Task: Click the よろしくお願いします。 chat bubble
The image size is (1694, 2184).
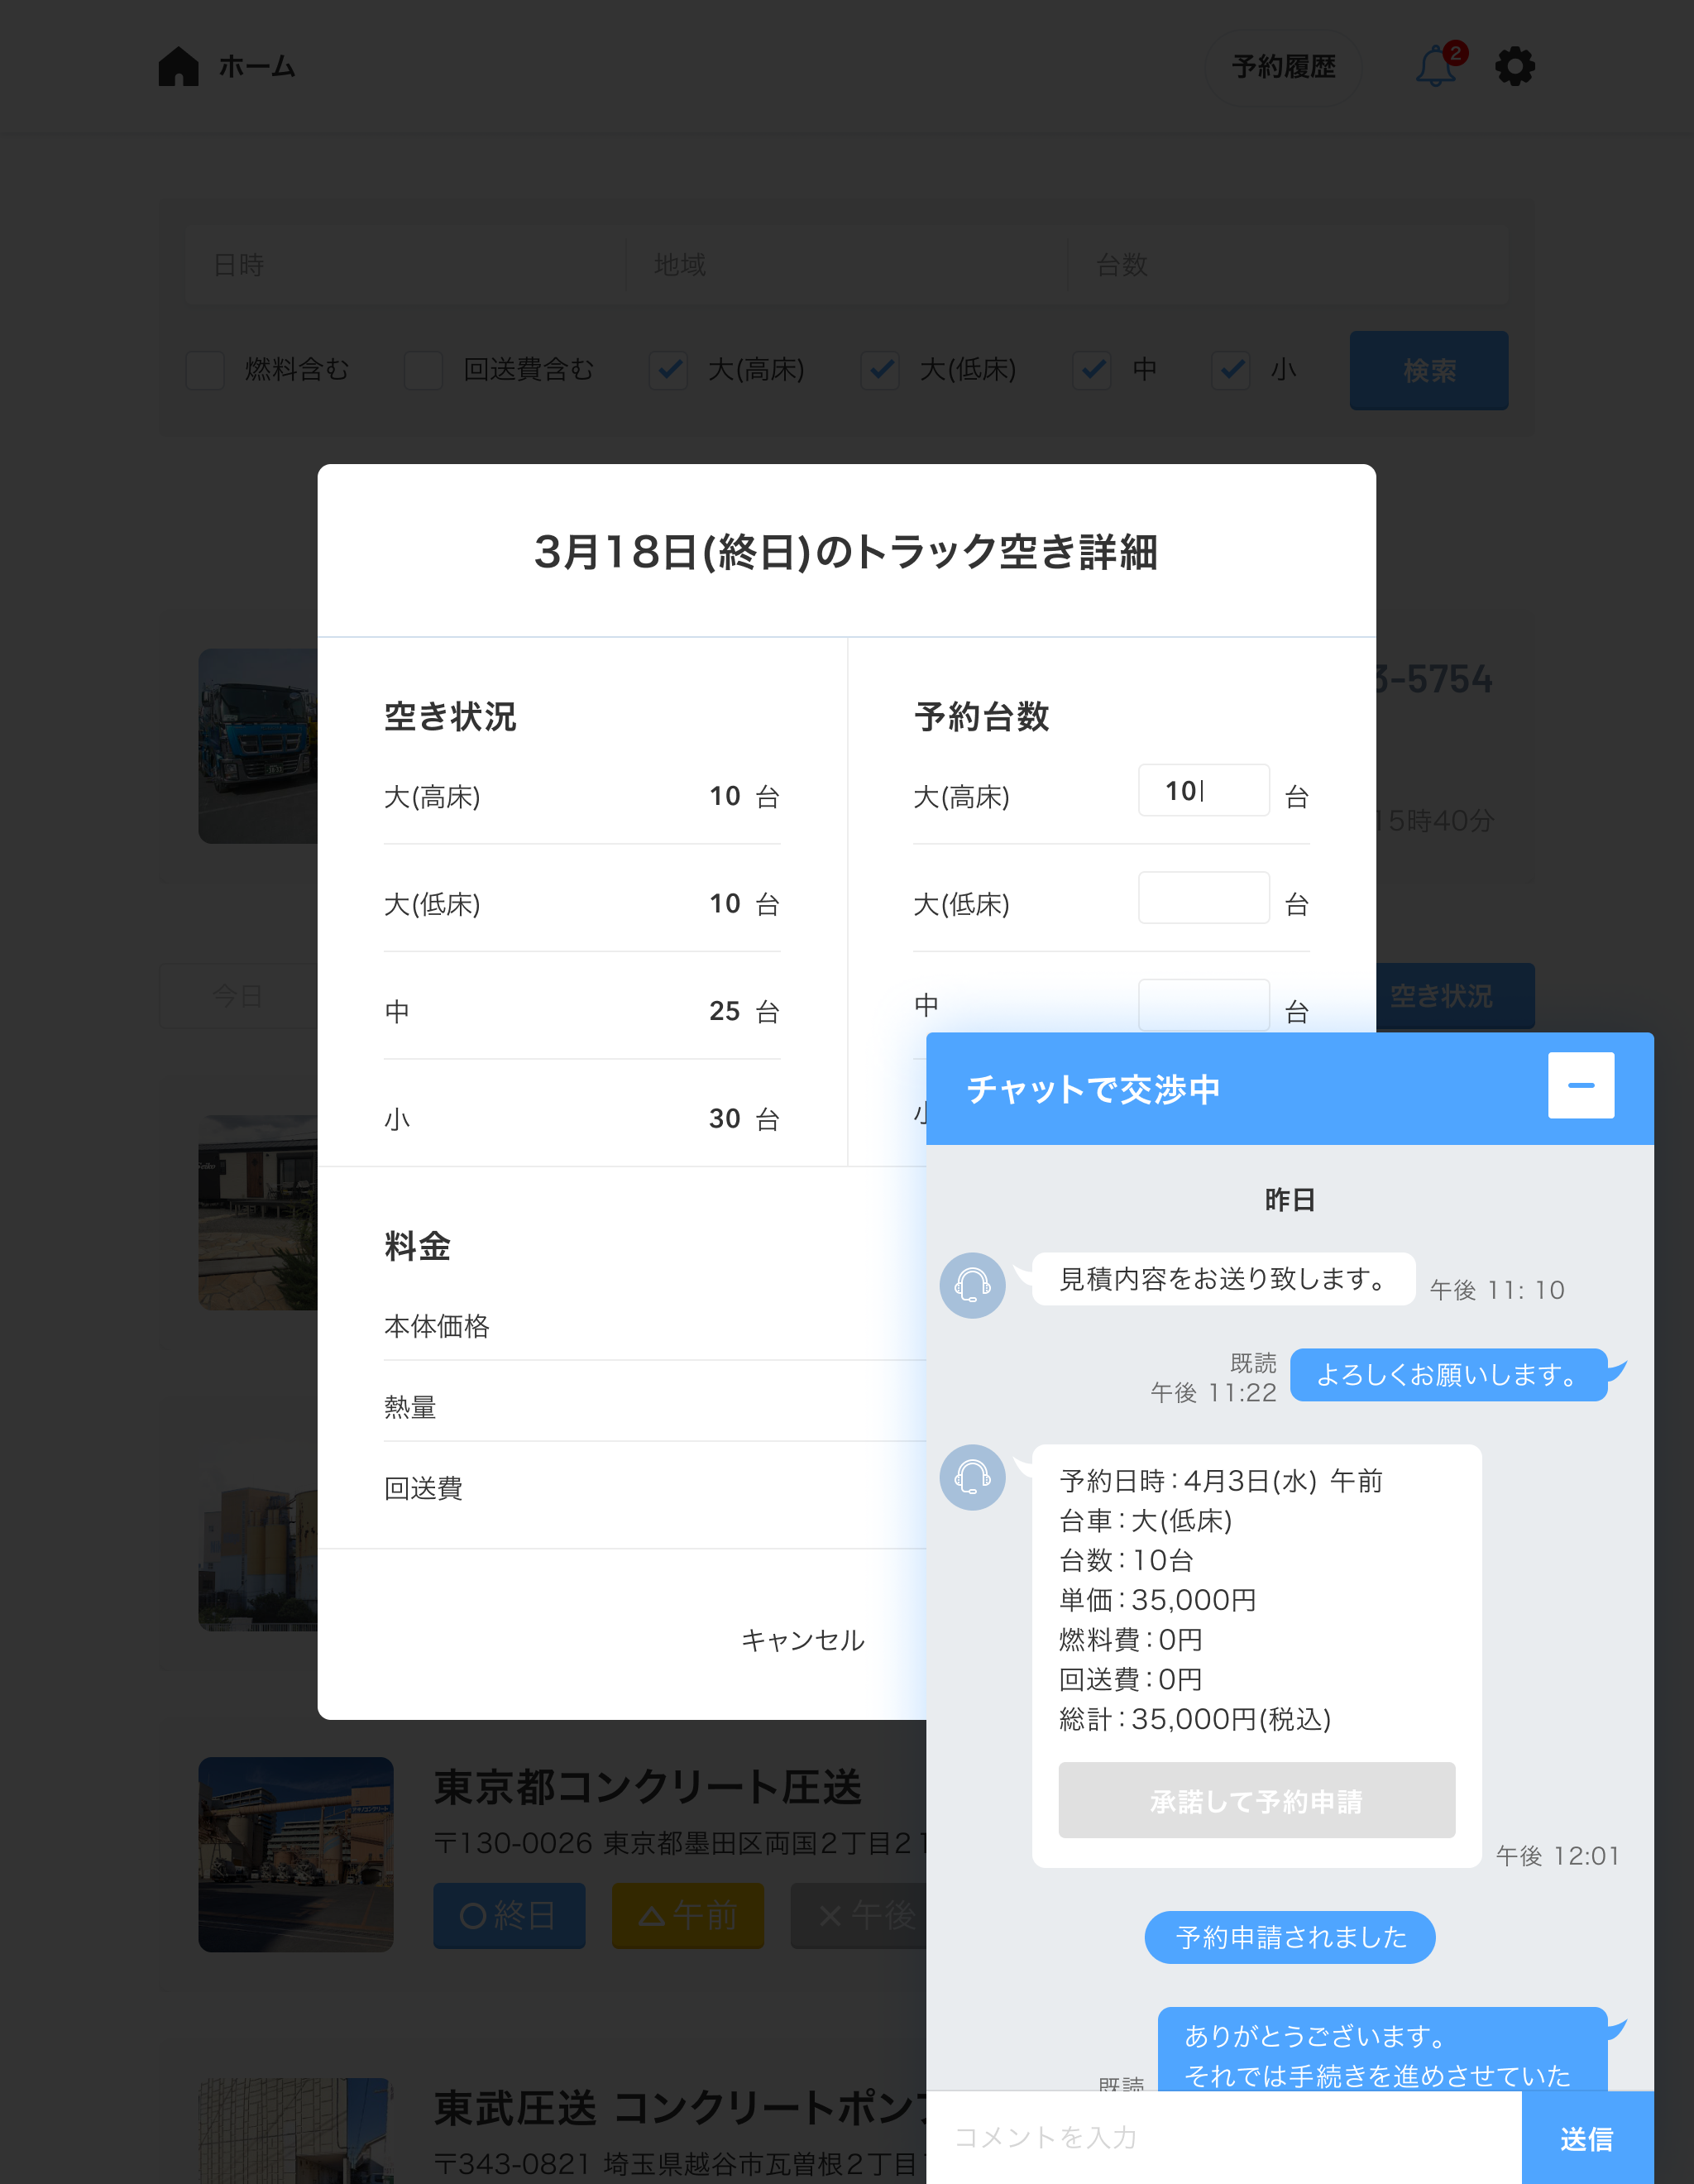Action: 1449,1375
